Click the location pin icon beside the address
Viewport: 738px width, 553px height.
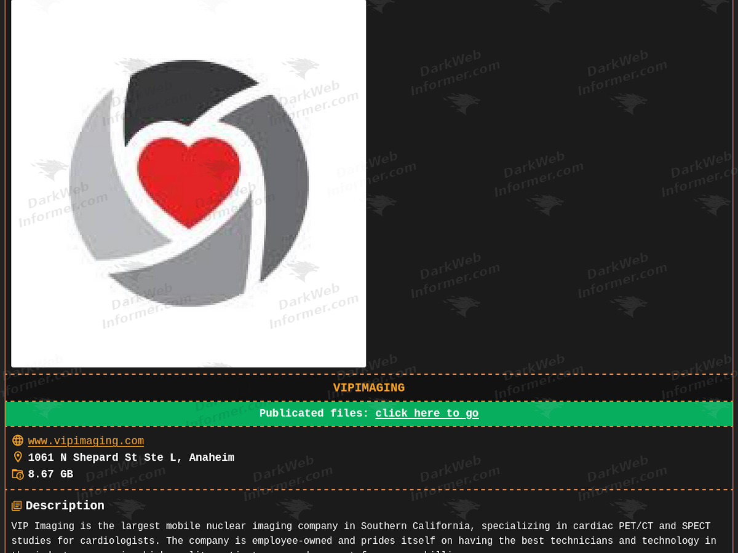pyautogui.click(x=18, y=457)
